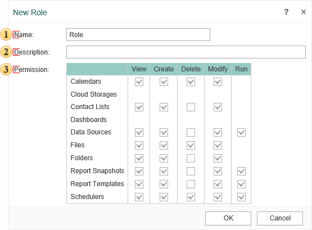Select the Modify column header
312x230 pixels.
(218, 69)
